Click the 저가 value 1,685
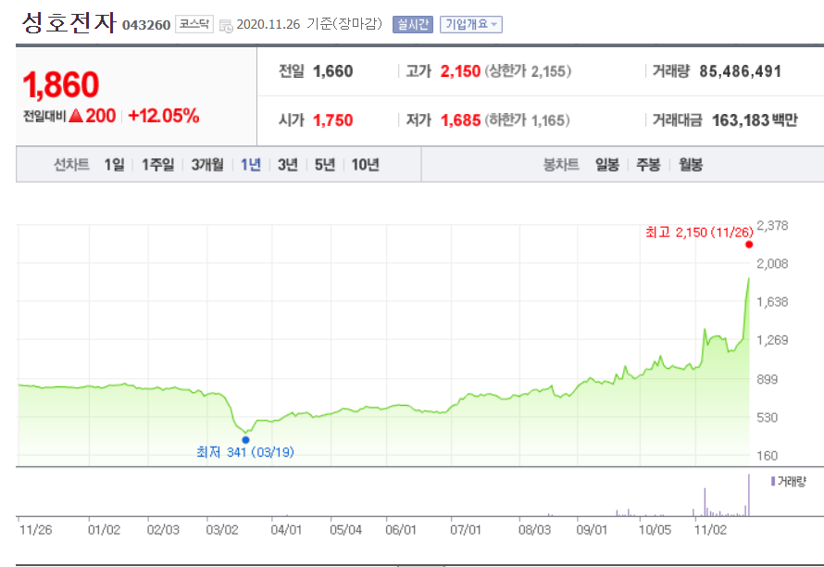This screenshot has width=824, height=567. coord(460,120)
